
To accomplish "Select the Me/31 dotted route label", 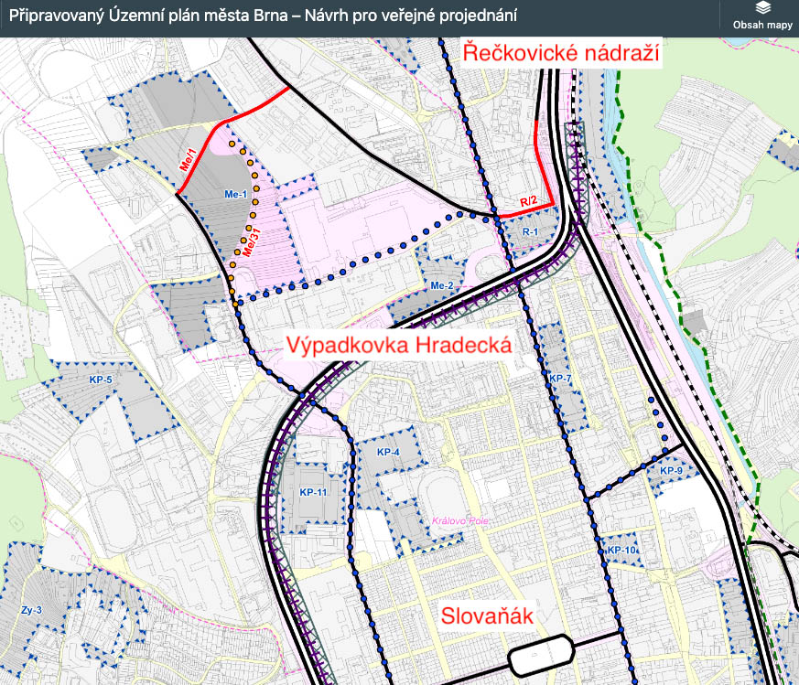I will pos(248,241).
